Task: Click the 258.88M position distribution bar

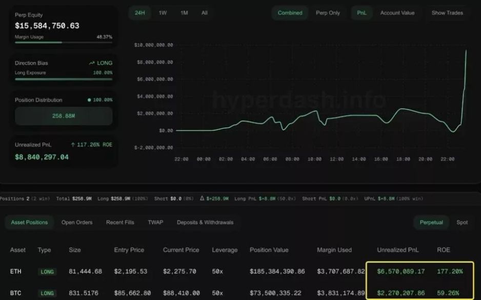Action: point(64,116)
